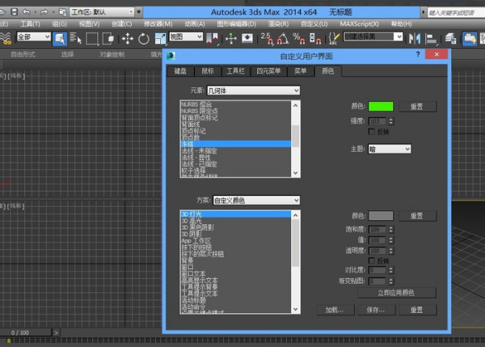Click the Mirror tool icon

click(415, 38)
